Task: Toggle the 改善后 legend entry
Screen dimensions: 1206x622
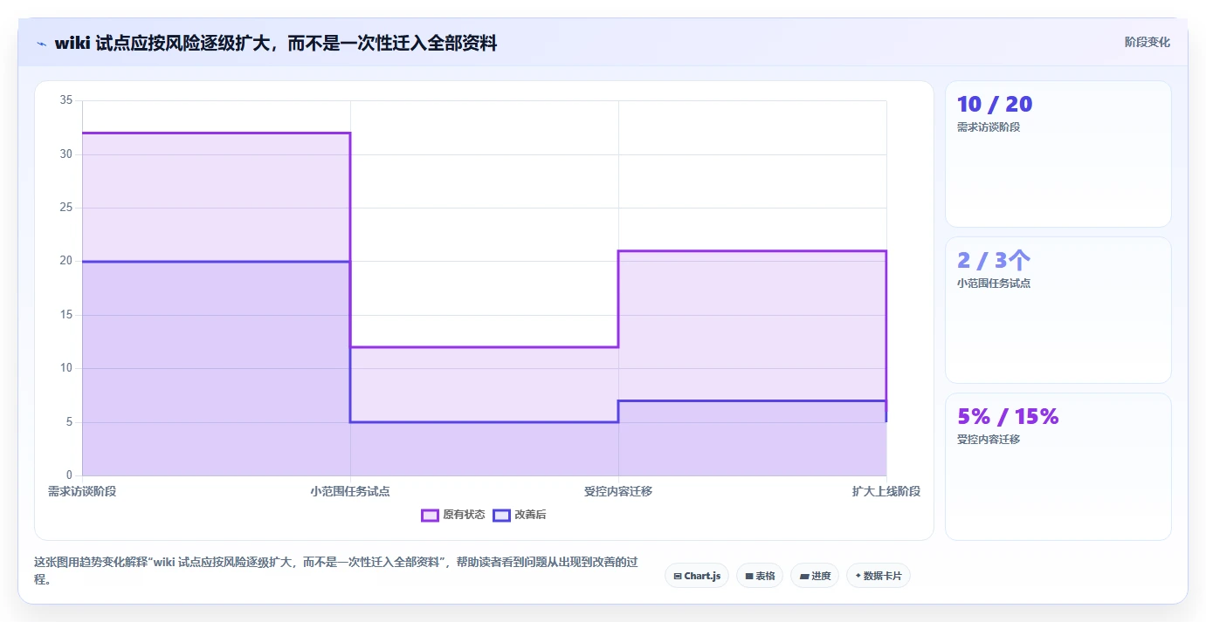Action: coord(520,515)
